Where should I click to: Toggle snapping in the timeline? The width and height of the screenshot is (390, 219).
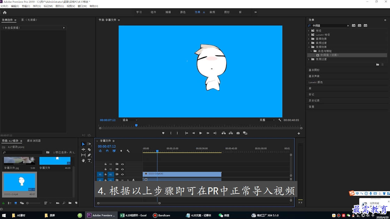[x=107, y=151]
